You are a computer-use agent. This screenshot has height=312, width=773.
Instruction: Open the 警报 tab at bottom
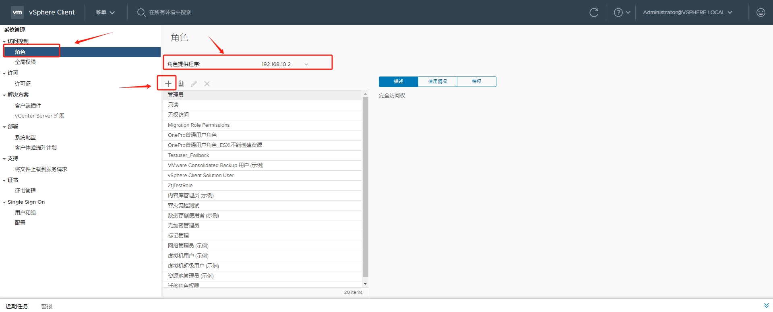pyautogui.click(x=47, y=306)
